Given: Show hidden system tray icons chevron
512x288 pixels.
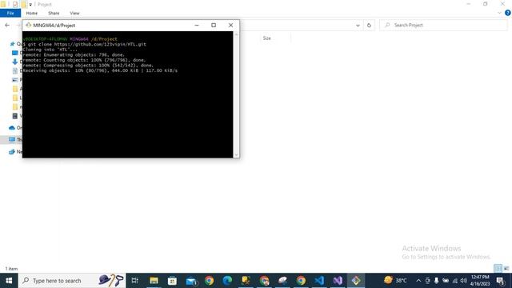Looking at the screenshot, I should (x=418, y=281).
